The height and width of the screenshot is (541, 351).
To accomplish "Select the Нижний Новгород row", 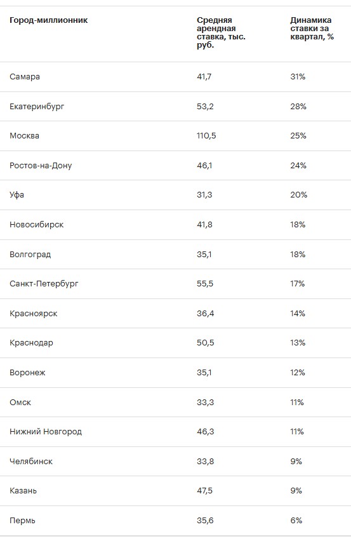I will pos(175,432).
